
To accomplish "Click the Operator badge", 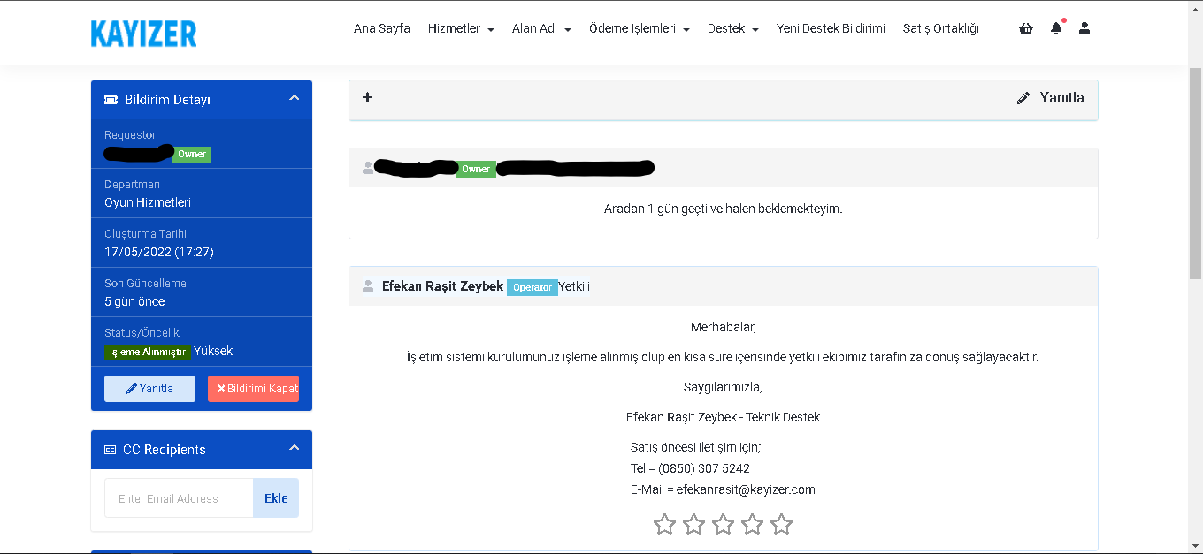I will (x=533, y=287).
